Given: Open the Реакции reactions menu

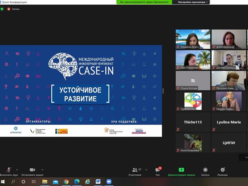Looking at the screenshot, I should tap(223, 172).
